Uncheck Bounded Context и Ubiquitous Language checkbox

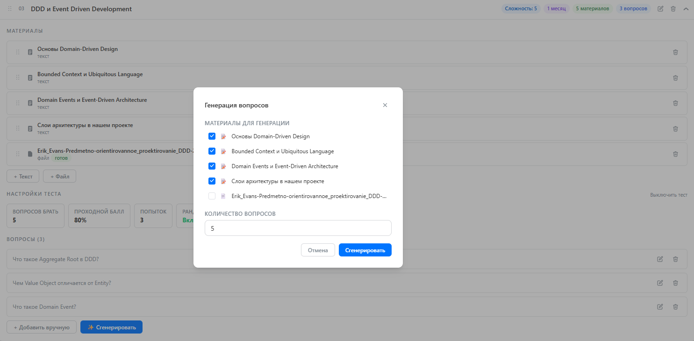pos(212,151)
